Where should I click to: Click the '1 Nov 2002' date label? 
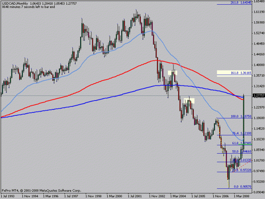157,196
